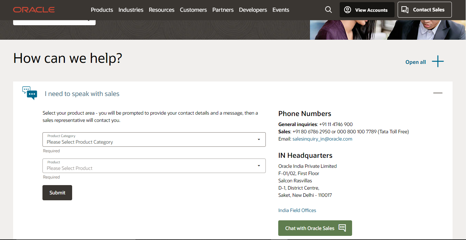Start Chat with Oracle Sales
Screen dimensions: 466x240
[315, 228]
